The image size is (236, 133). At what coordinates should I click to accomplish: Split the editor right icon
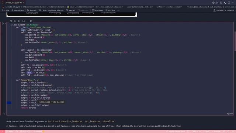(229, 3)
